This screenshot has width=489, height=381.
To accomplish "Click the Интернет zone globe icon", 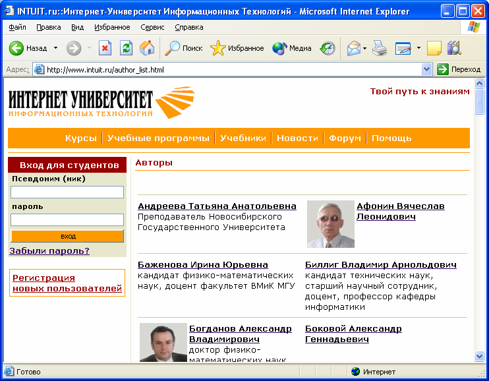I will 355,371.
